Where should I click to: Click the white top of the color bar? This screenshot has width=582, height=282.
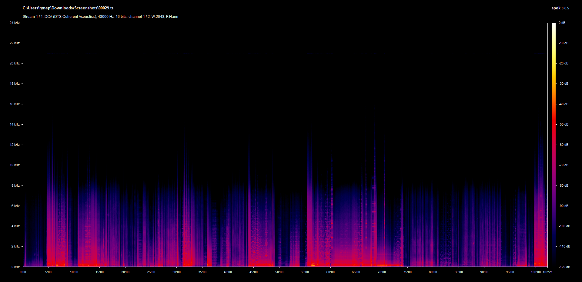tap(554, 25)
